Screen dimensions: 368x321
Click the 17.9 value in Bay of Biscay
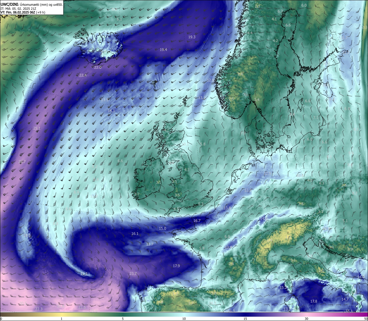176,266
